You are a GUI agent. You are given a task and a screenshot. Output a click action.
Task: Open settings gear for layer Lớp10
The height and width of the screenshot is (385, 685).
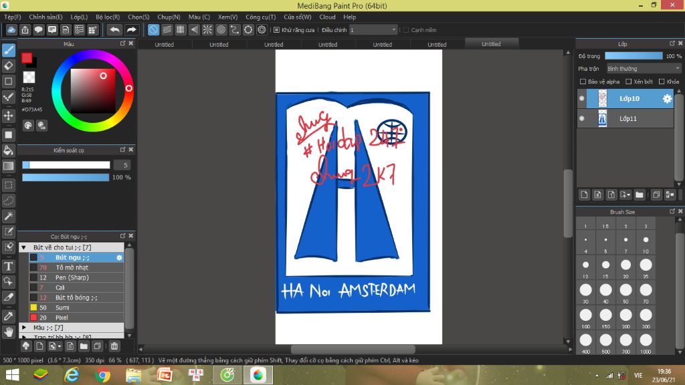[667, 99]
